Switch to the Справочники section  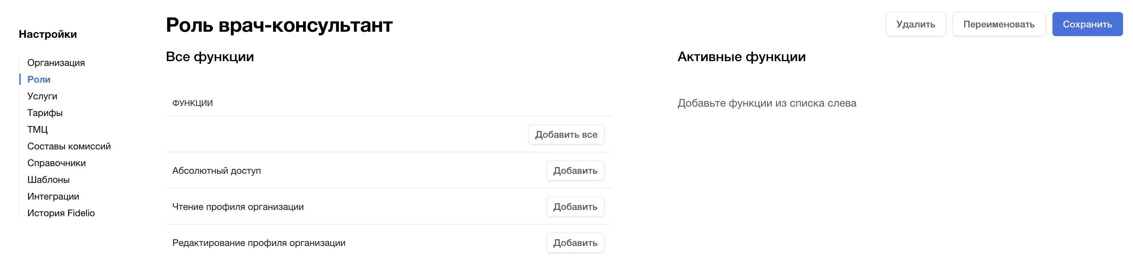56,163
